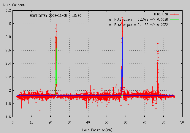Click the y-axis tick label 3.2
Viewport: 190px width, 133px height.
click(8, 10)
